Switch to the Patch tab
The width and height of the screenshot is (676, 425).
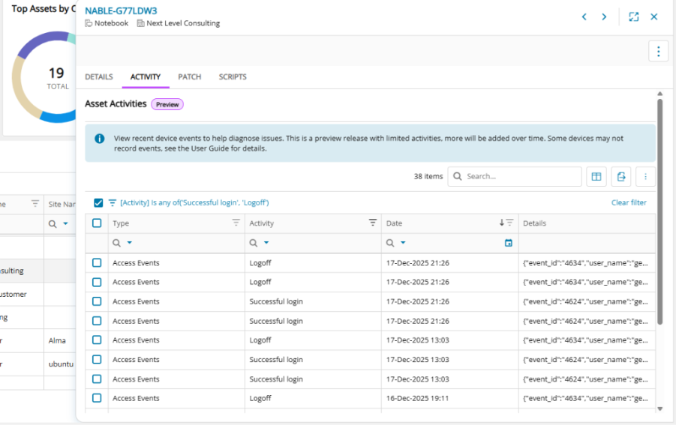coord(189,77)
